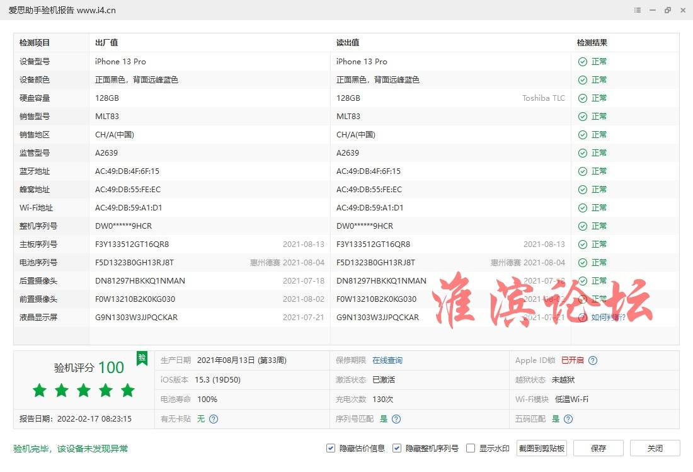
Task: Click the 关闭 button
Action: pos(655,448)
